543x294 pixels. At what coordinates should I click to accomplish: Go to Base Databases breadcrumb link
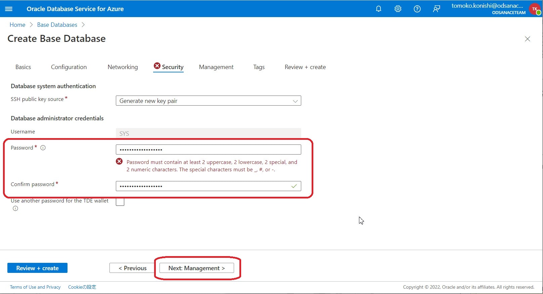coord(57,25)
